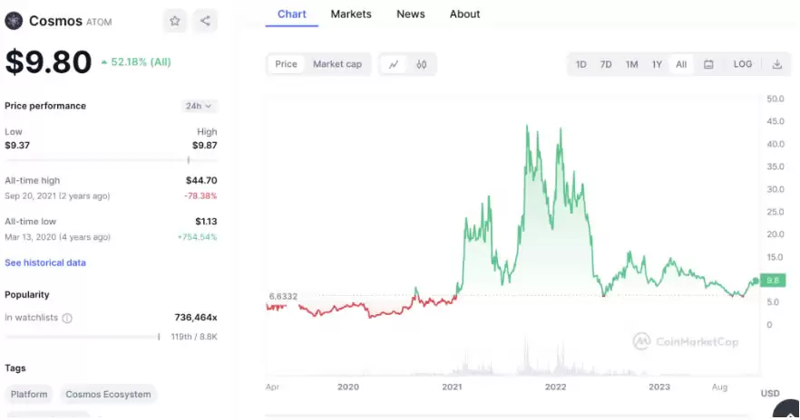Click the low-high price range slider
This screenshot has height=420, width=800.
[x=111, y=159]
